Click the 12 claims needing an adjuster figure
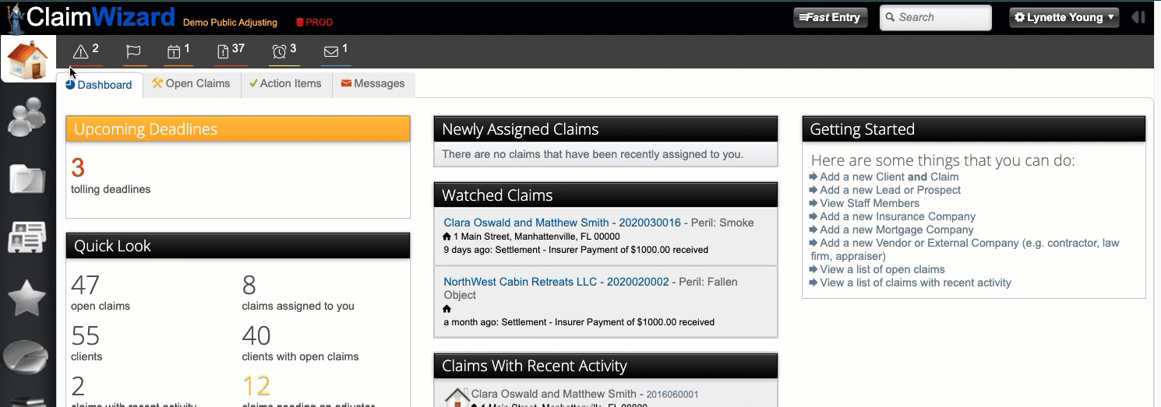The height and width of the screenshot is (407, 1161). 256,386
